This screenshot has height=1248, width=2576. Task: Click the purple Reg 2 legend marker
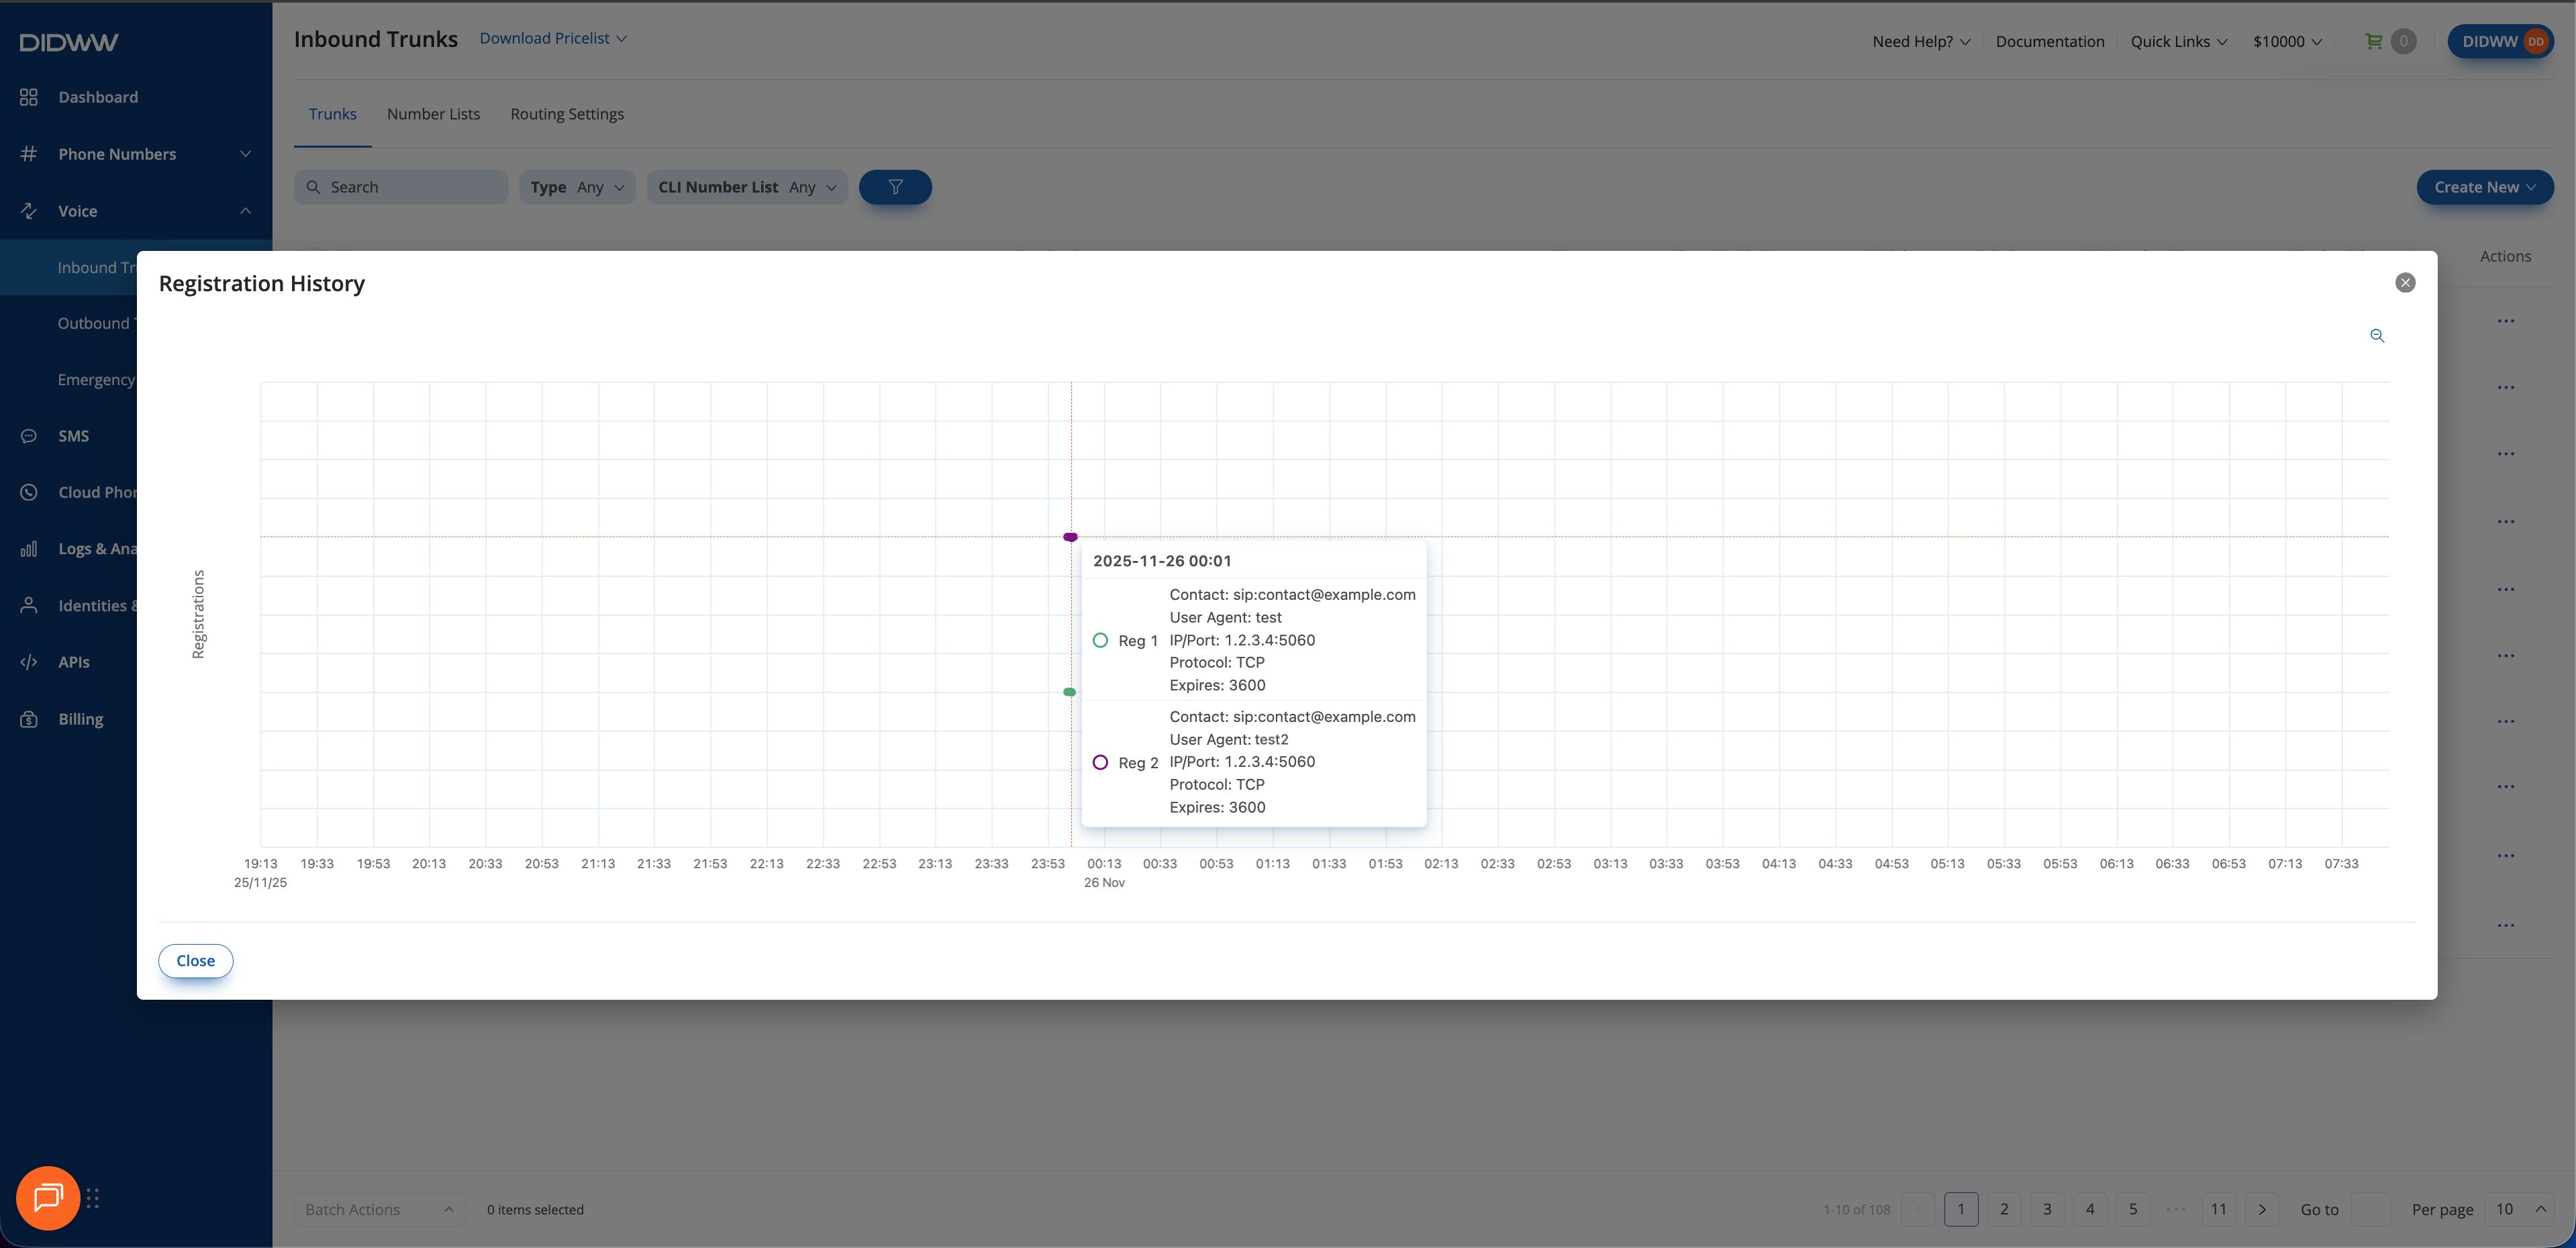click(x=1100, y=762)
